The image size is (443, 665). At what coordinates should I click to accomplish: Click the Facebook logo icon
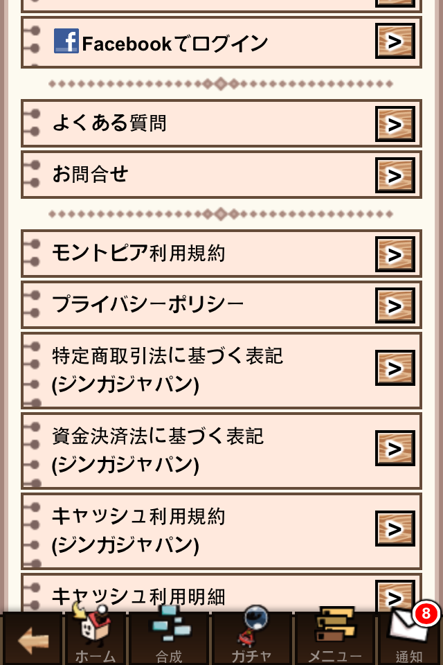[66, 42]
